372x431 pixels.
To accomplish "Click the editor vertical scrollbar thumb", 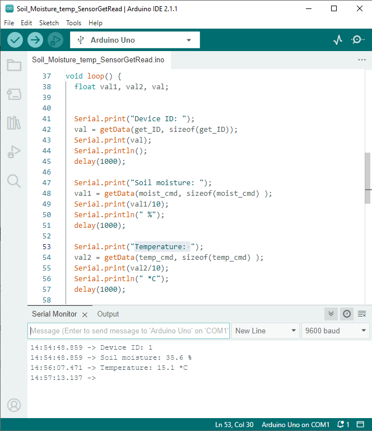I will pyautogui.click(x=368, y=178).
